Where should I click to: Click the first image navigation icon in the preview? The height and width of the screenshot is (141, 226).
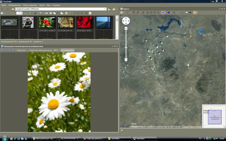(x=2, y=50)
